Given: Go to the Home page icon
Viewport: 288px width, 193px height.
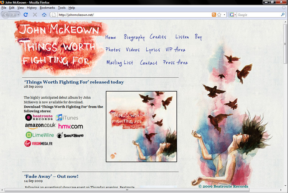Looking at the screenshot, I should click(44, 15).
